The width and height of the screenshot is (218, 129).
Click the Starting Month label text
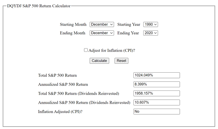click(x=73, y=24)
